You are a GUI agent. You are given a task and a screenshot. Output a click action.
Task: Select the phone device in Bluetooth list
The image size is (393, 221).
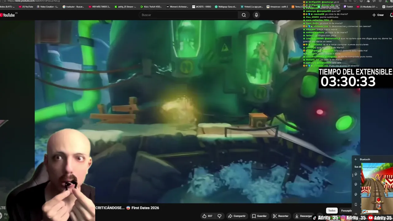[356, 204]
